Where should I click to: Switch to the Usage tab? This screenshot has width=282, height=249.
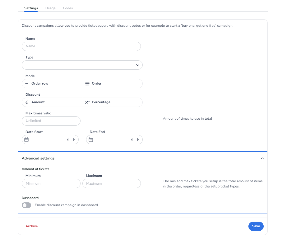point(50,8)
